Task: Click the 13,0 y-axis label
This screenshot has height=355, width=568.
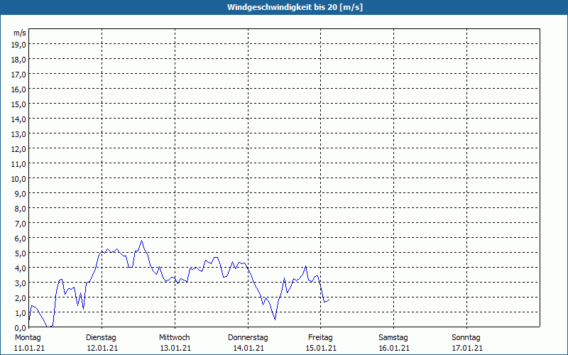Action: [x=19, y=134]
